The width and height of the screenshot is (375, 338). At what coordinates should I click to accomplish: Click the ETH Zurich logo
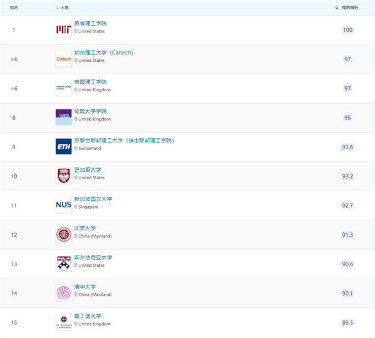click(64, 147)
